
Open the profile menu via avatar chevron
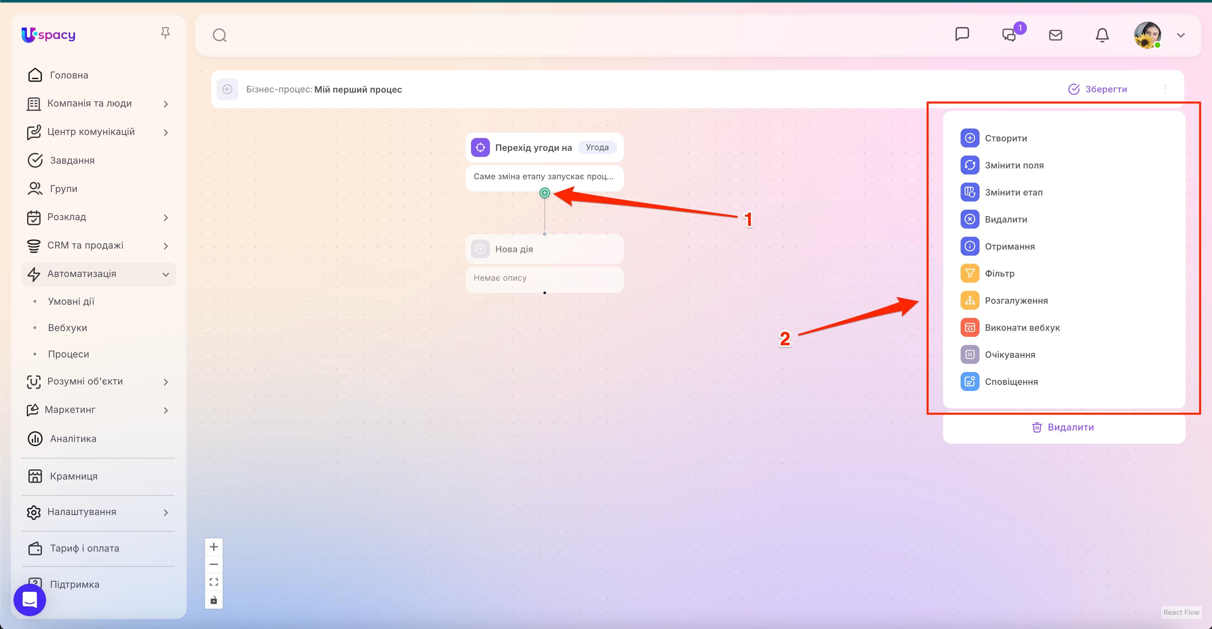(x=1181, y=35)
